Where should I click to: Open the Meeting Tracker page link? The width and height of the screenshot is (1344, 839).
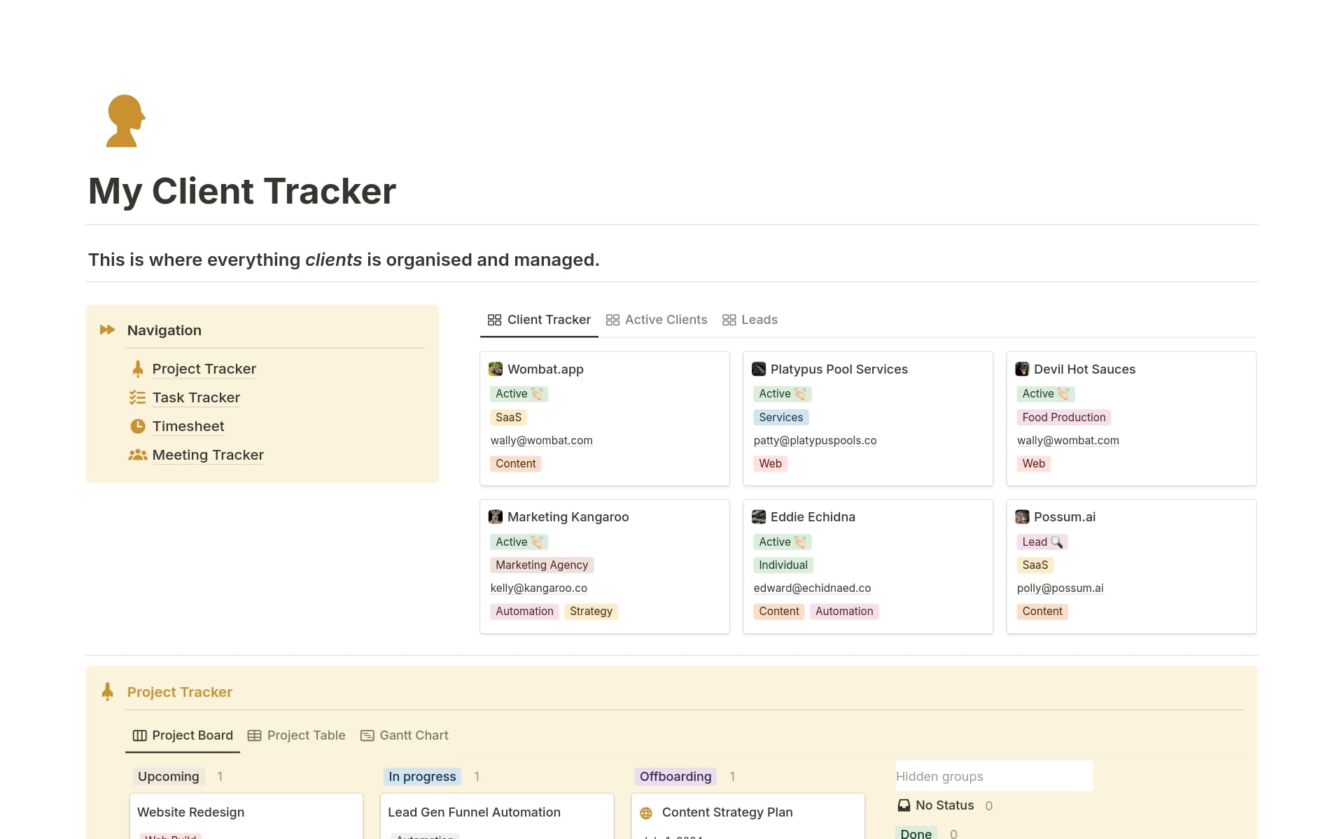coord(208,455)
